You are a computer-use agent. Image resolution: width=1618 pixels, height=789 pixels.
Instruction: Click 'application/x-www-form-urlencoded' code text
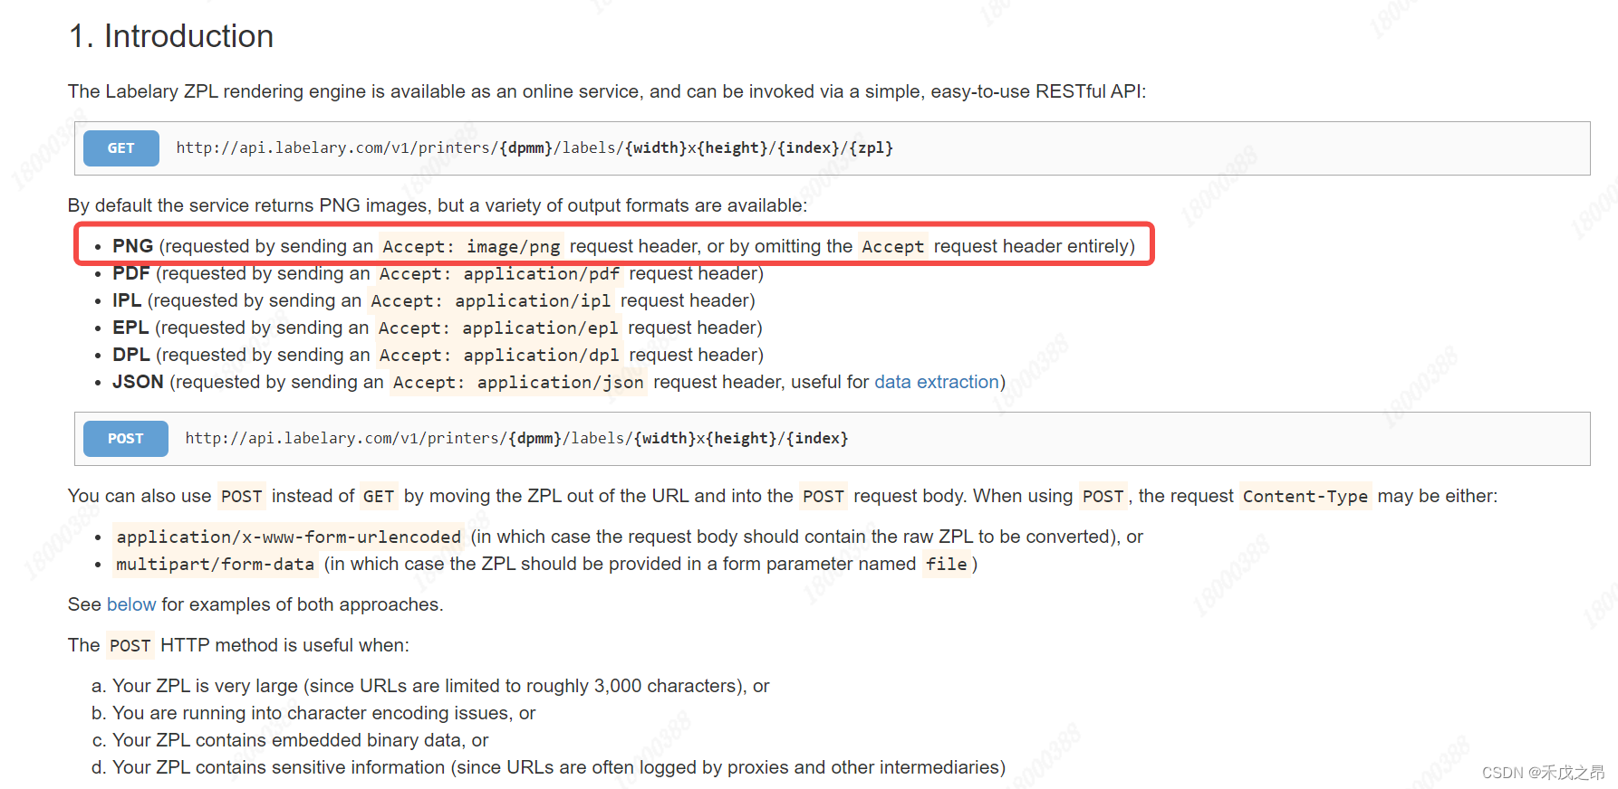pos(289,537)
